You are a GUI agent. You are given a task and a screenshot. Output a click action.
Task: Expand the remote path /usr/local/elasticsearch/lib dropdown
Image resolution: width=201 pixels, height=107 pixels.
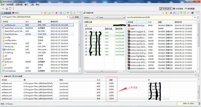[x=195, y=17]
